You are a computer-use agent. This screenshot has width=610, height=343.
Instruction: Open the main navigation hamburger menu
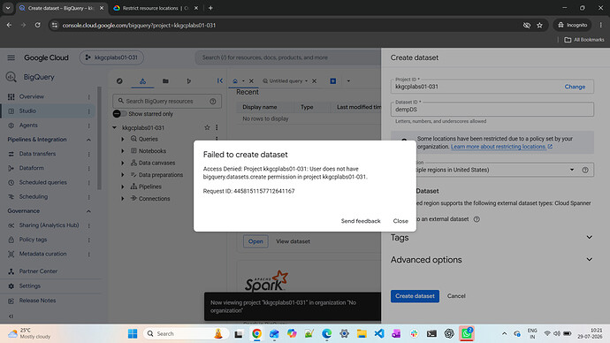[x=11, y=57]
